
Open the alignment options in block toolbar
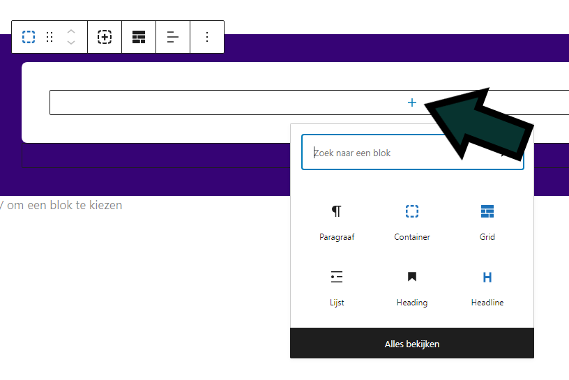coord(173,37)
